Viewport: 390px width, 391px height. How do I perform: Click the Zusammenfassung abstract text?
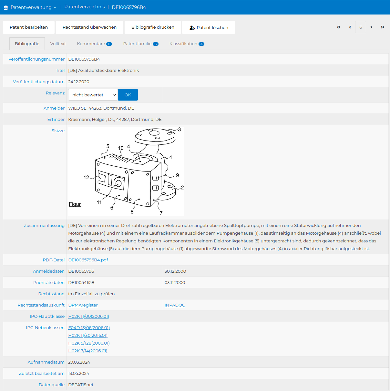[x=225, y=237]
